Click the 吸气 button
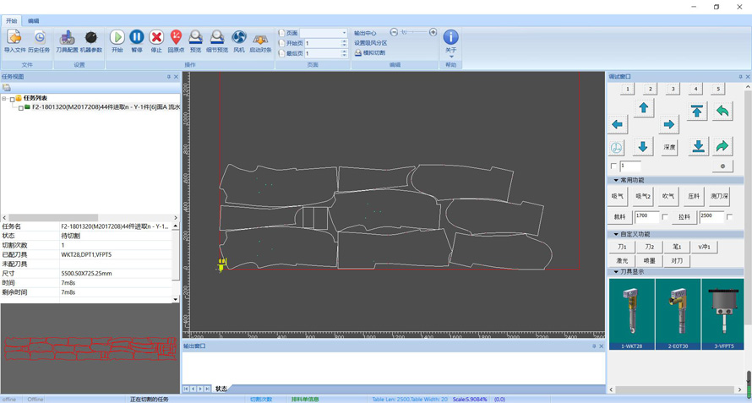The width and height of the screenshot is (752, 403). tap(618, 196)
